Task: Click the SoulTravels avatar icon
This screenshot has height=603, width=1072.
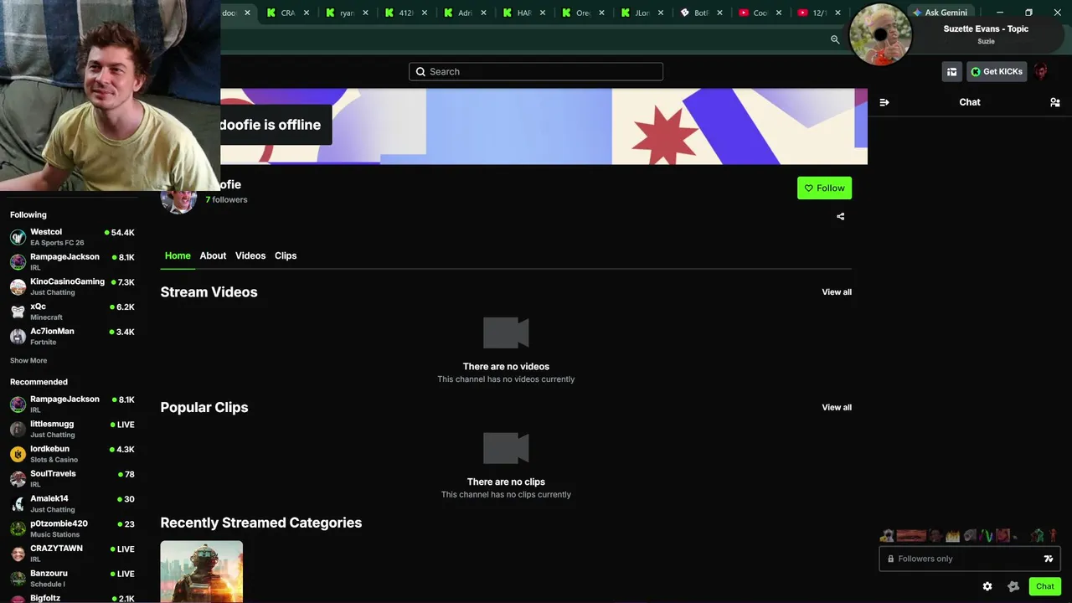Action: click(x=18, y=479)
